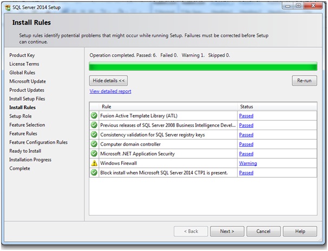Select Product Key step in sidebar
The height and width of the screenshot is (251, 328).
click(x=22, y=55)
